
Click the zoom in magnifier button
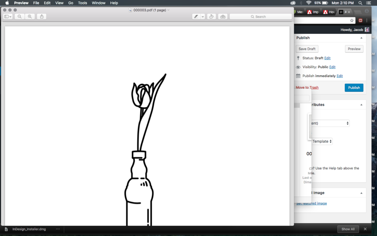[30, 17]
